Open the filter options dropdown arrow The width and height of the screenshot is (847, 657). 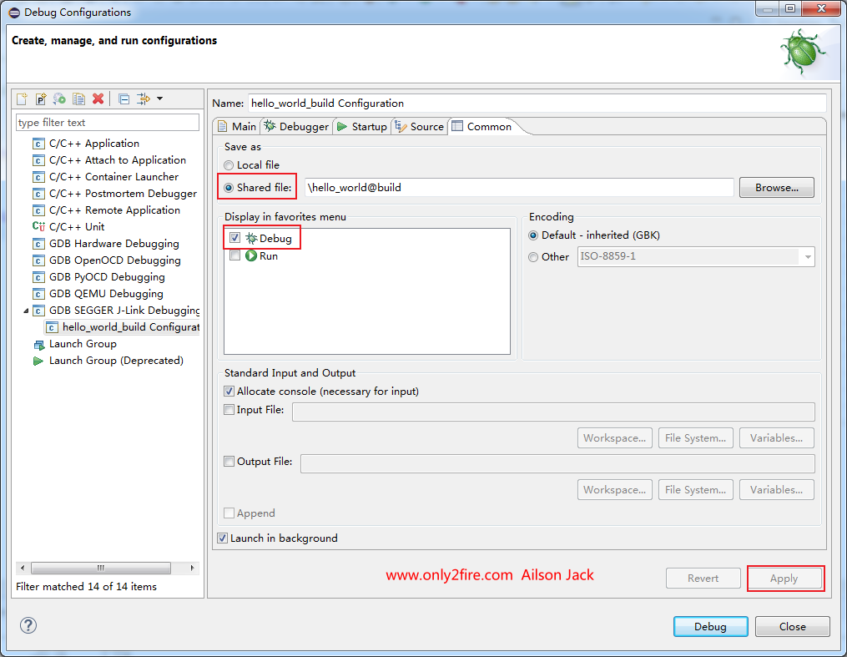point(160,99)
